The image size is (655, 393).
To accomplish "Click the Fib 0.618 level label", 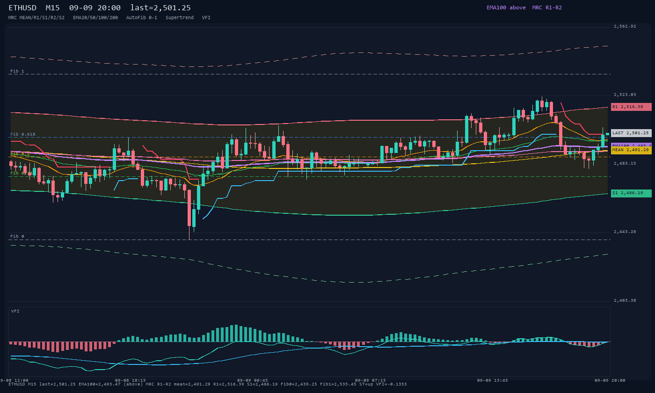I will coord(23,134).
